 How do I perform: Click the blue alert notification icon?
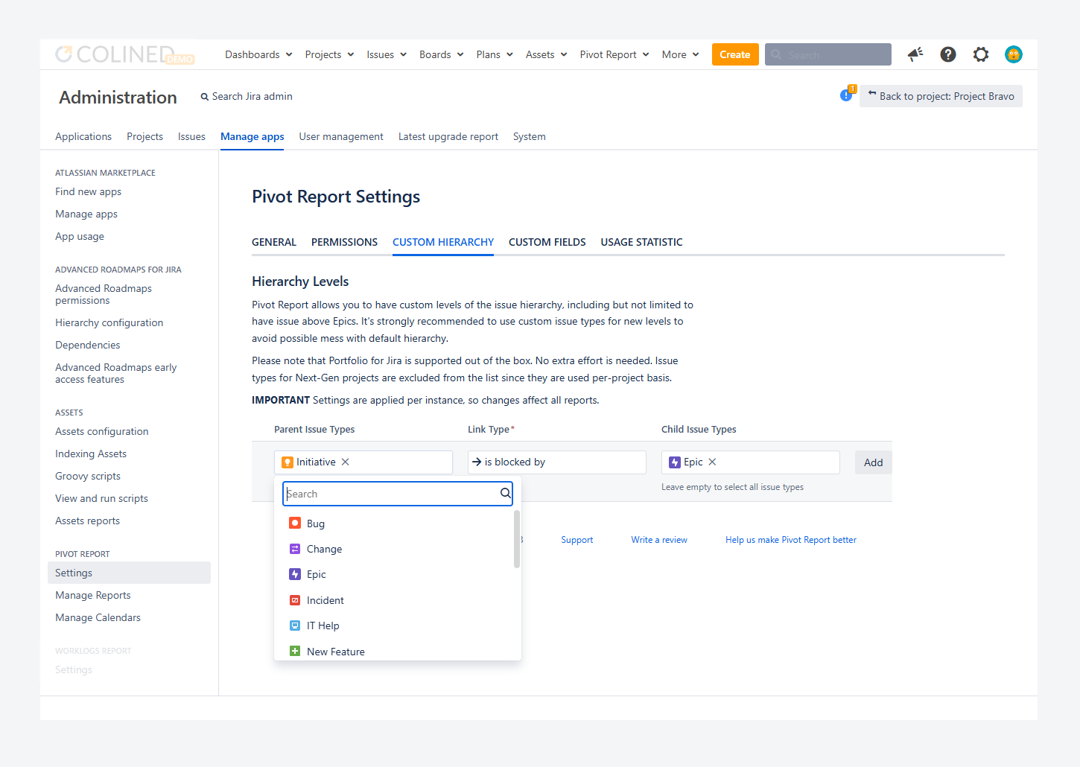(x=846, y=95)
